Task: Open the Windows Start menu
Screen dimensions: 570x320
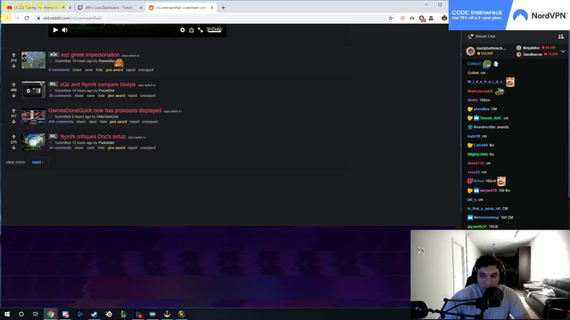Action: tap(7, 314)
